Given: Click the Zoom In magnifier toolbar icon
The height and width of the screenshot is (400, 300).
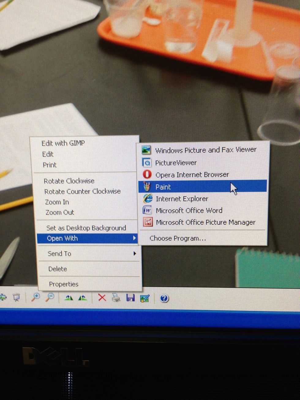Looking at the screenshot, I should coord(36,297).
